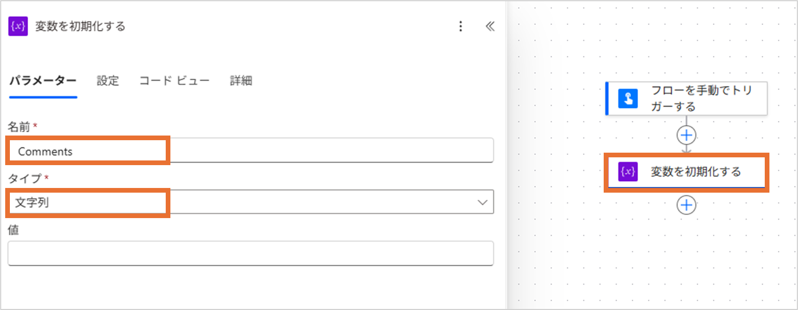Viewport: 798px width, 310px height.
Task: Open the 設定 tab
Action: (x=108, y=81)
